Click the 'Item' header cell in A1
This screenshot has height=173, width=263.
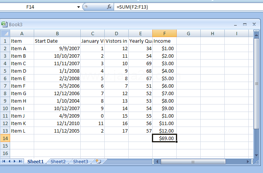click(22, 41)
